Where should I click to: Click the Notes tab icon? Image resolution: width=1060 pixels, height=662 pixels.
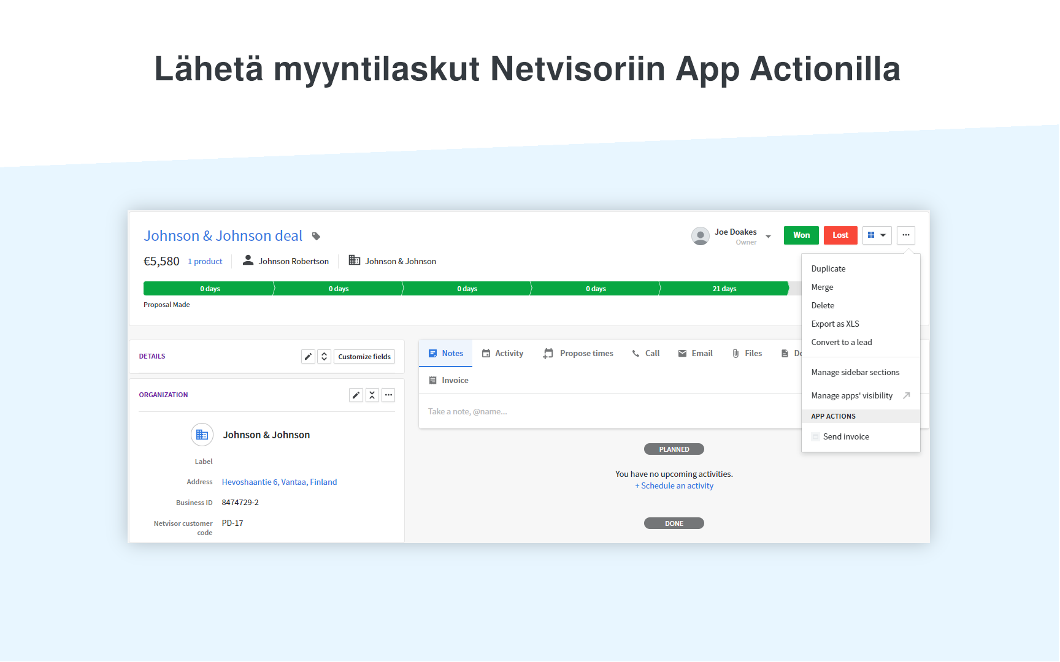point(432,354)
